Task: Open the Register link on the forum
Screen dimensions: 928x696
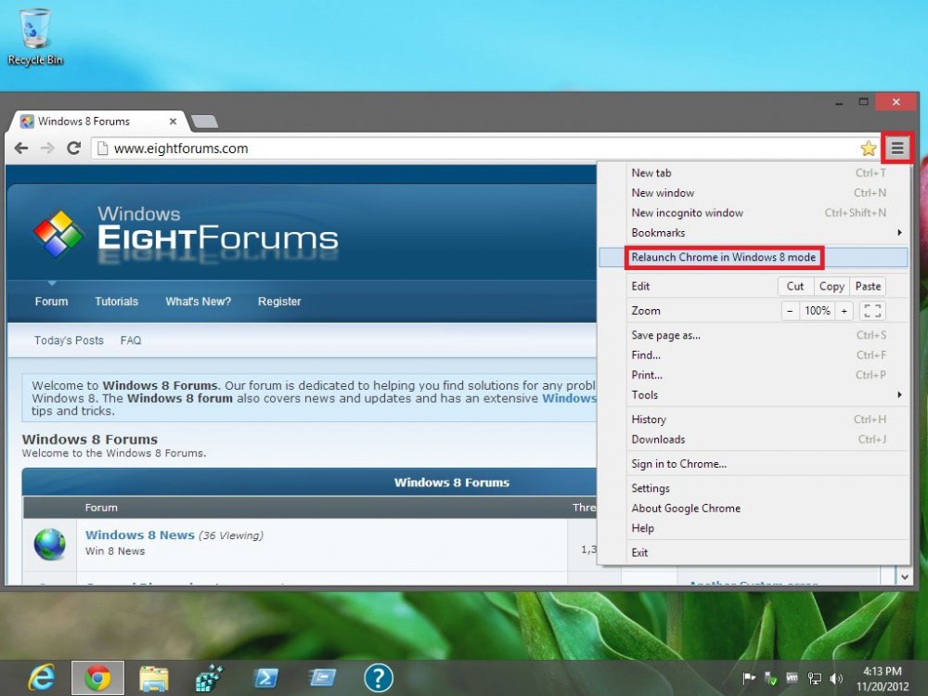Action: tap(279, 301)
